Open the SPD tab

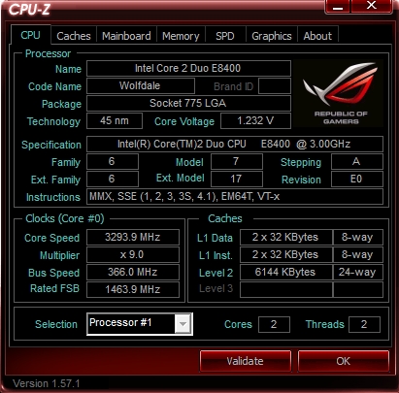pos(225,36)
